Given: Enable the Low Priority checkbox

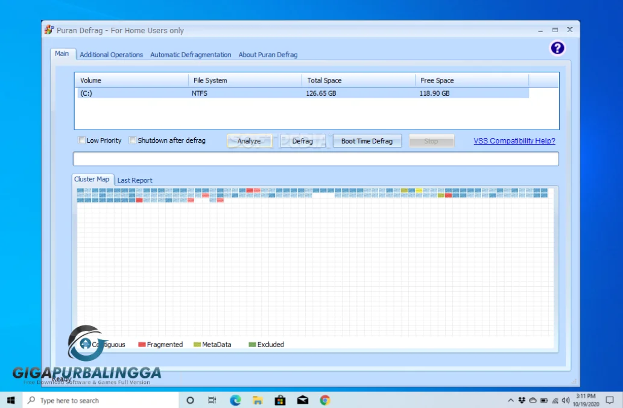Looking at the screenshot, I should pos(81,140).
